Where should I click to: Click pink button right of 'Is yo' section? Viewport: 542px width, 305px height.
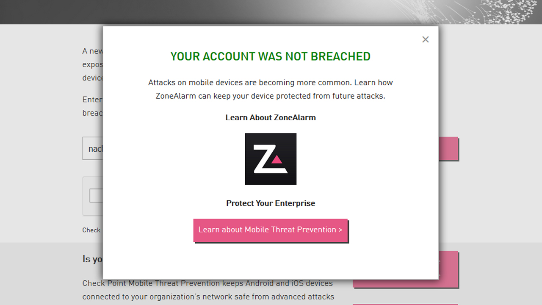[x=448, y=269]
